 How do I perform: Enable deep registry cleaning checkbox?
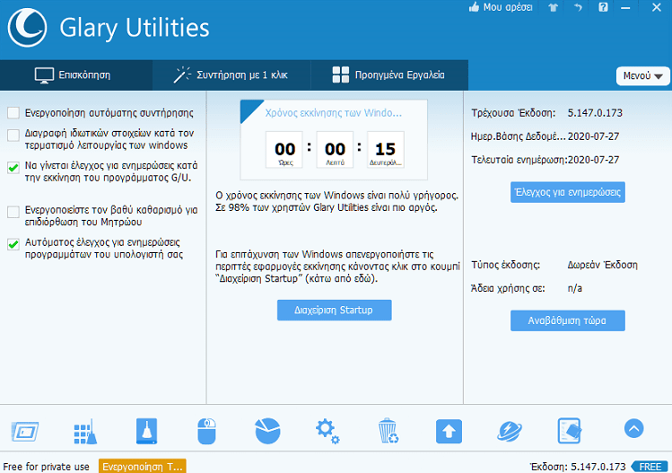click(13, 212)
